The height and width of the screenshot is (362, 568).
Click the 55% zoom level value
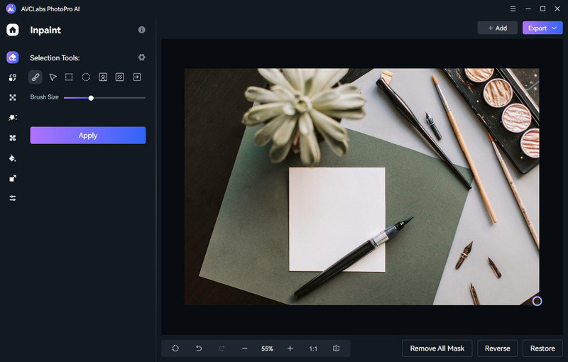(x=268, y=349)
